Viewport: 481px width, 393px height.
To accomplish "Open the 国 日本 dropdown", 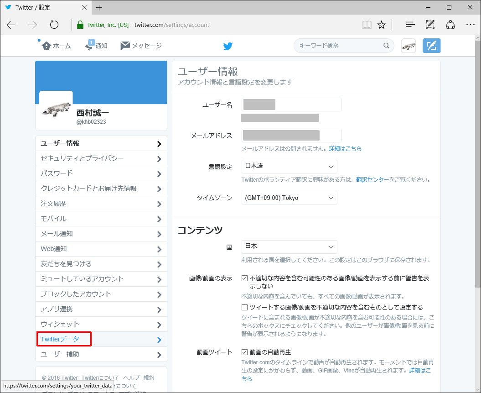I will click(289, 247).
